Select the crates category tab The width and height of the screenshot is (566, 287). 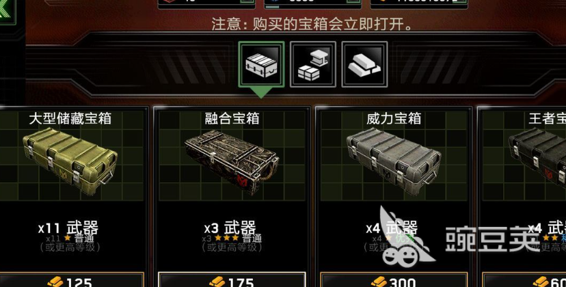(x=261, y=64)
